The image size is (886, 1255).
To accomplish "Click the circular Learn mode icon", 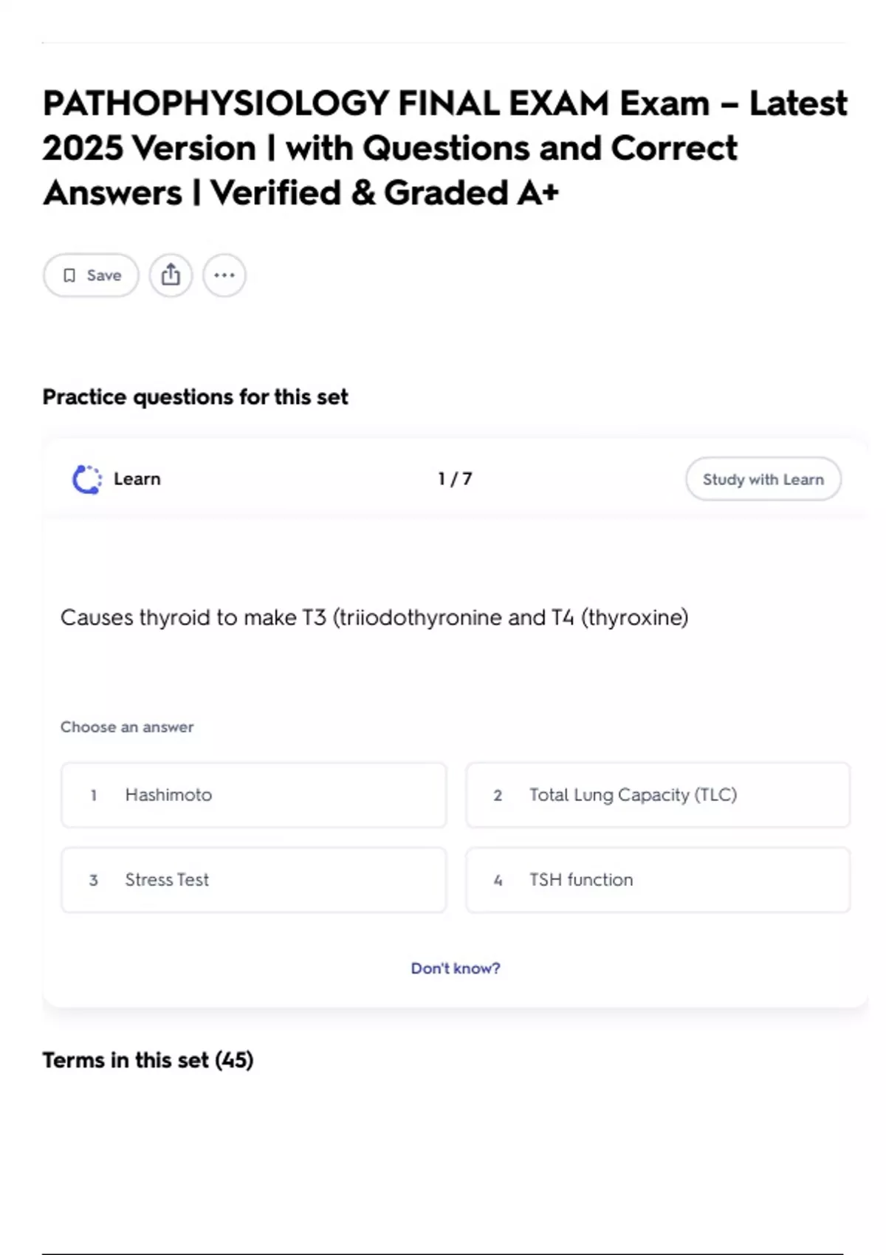I will [x=87, y=479].
